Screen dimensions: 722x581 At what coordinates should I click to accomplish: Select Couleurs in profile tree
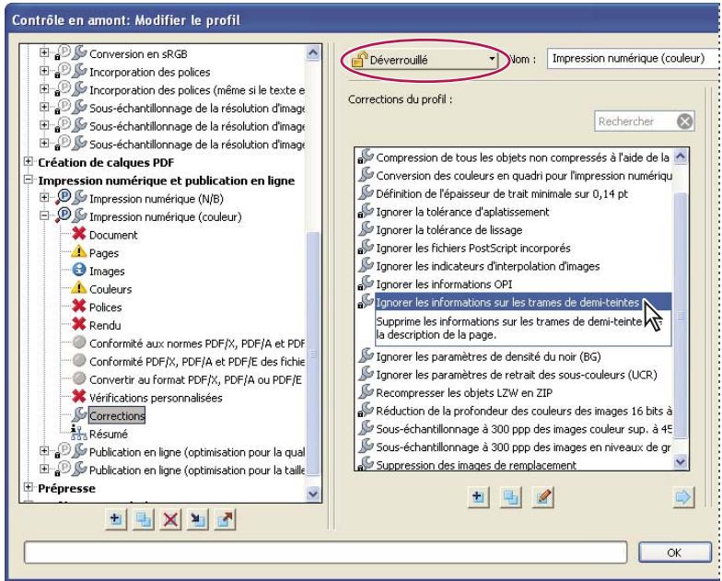pyautogui.click(x=111, y=289)
